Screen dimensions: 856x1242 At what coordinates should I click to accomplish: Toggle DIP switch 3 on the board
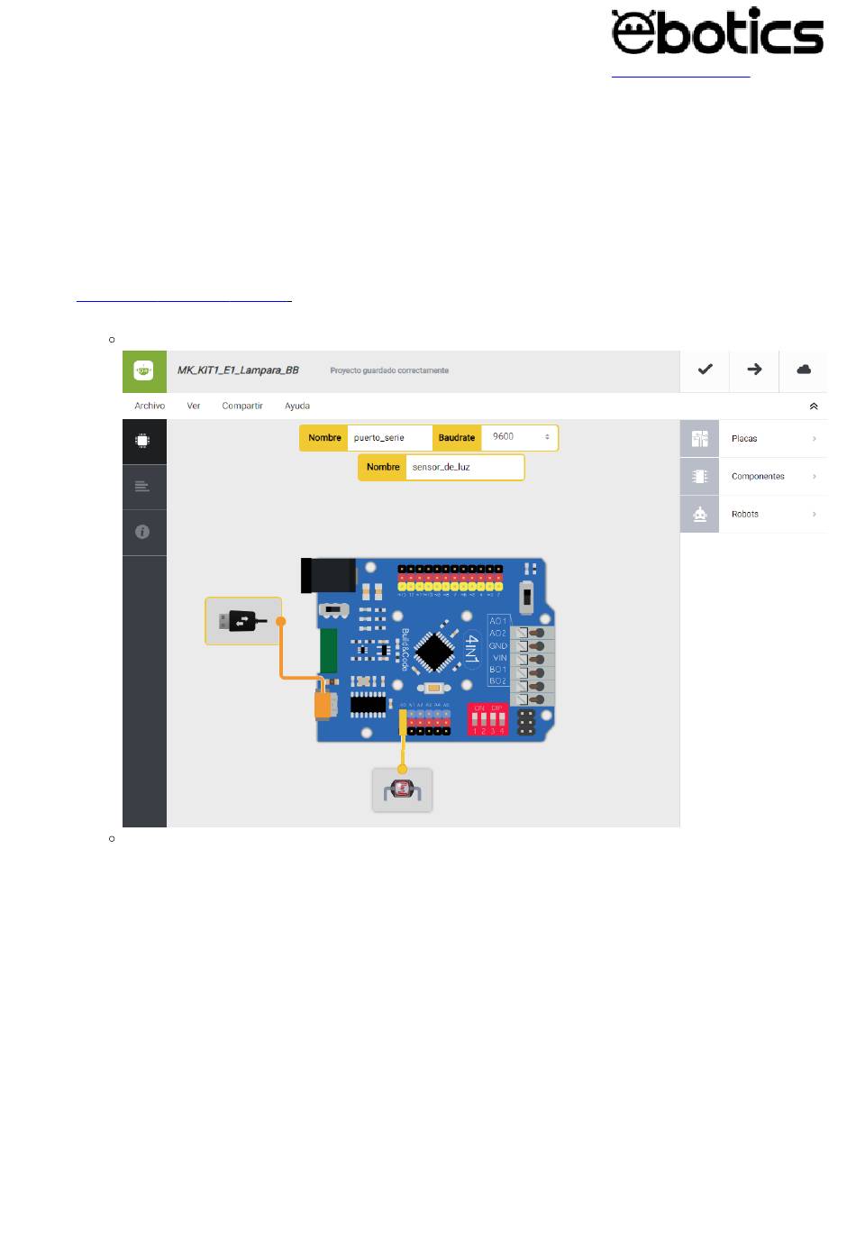click(493, 721)
